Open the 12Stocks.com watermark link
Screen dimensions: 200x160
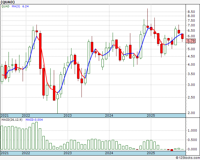point(187,158)
